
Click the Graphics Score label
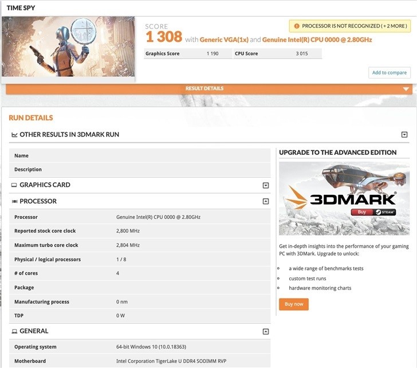click(x=163, y=53)
